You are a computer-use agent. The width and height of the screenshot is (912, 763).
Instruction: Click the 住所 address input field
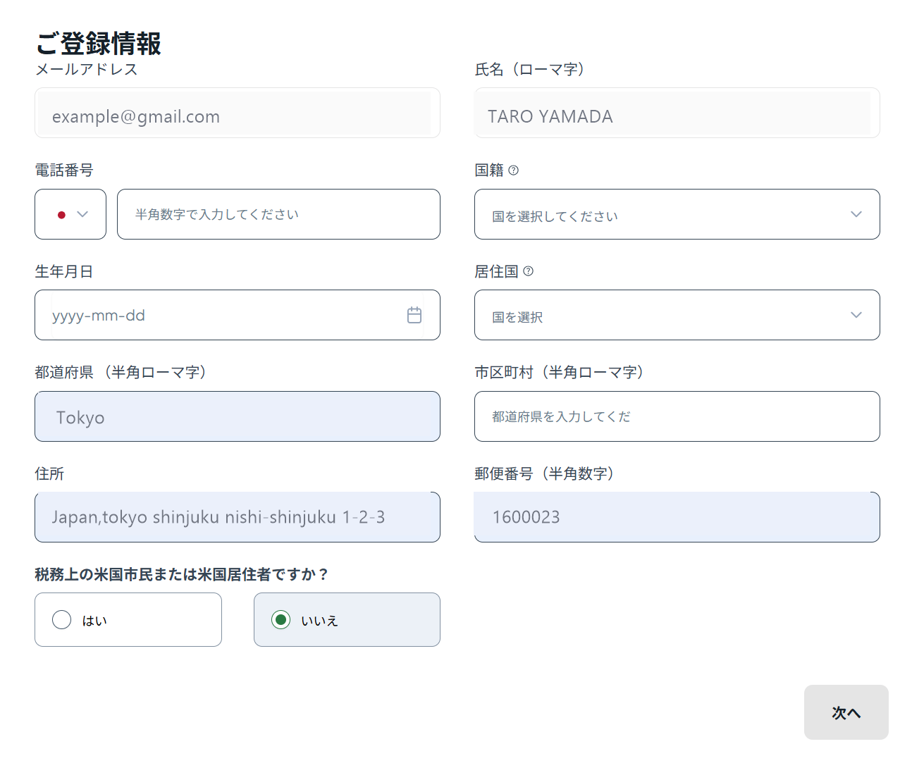coord(238,517)
